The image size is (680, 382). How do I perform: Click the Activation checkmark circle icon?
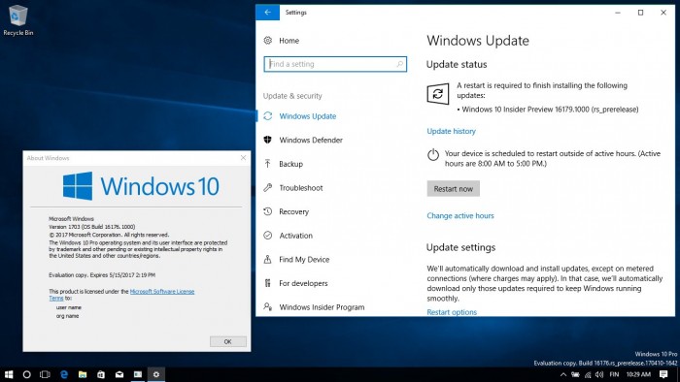pyautogui.click(x=268, y=236)
